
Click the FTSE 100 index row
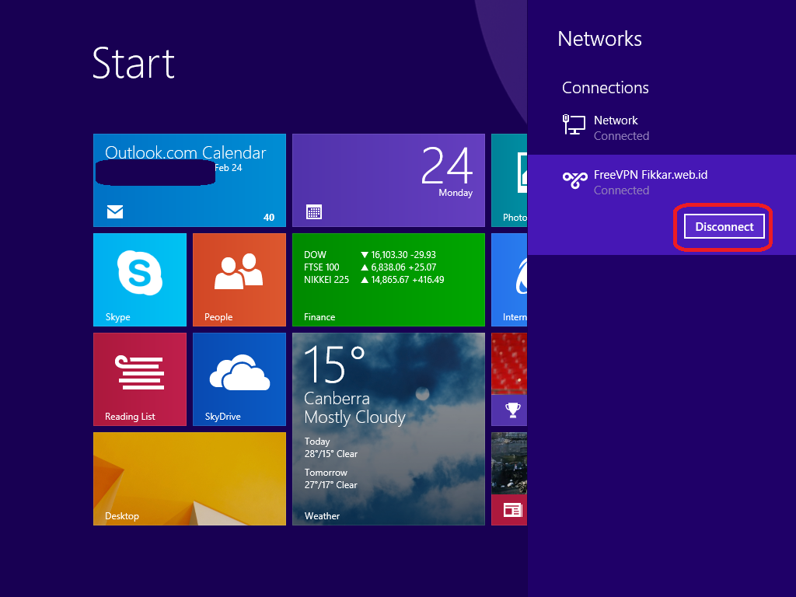369,267
